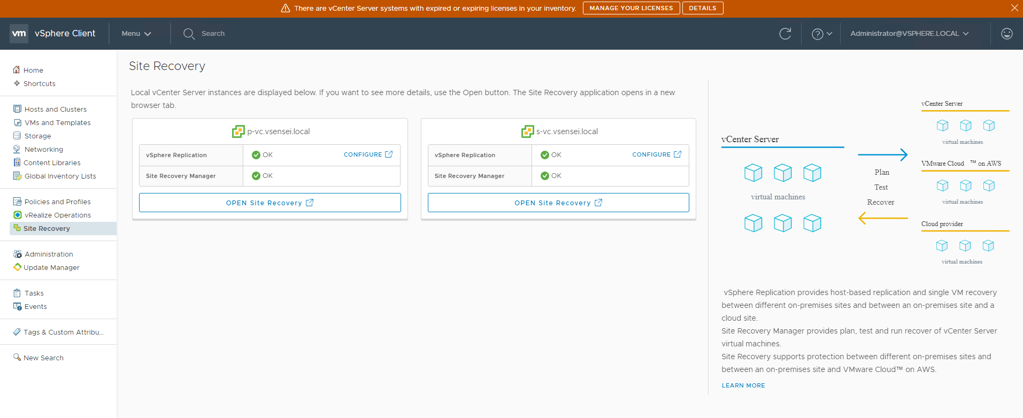
Task: Follow the Learn More link
Action: coord(743,385)
